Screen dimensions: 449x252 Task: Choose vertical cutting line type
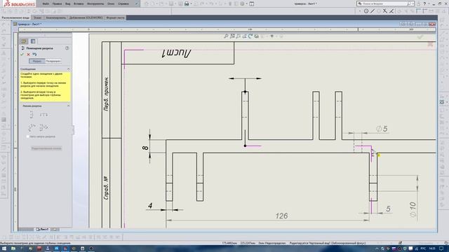tap(32, 115)
